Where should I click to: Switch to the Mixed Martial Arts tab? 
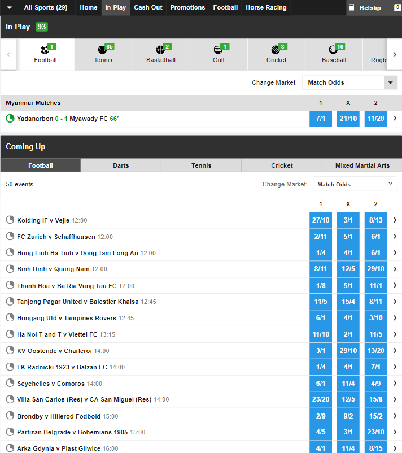[x=362, y=165]
